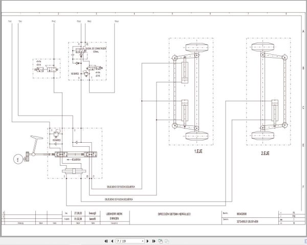307x245 pixels.
Task: Click the date '27.08.03' cell
Action: coord(78,213)
